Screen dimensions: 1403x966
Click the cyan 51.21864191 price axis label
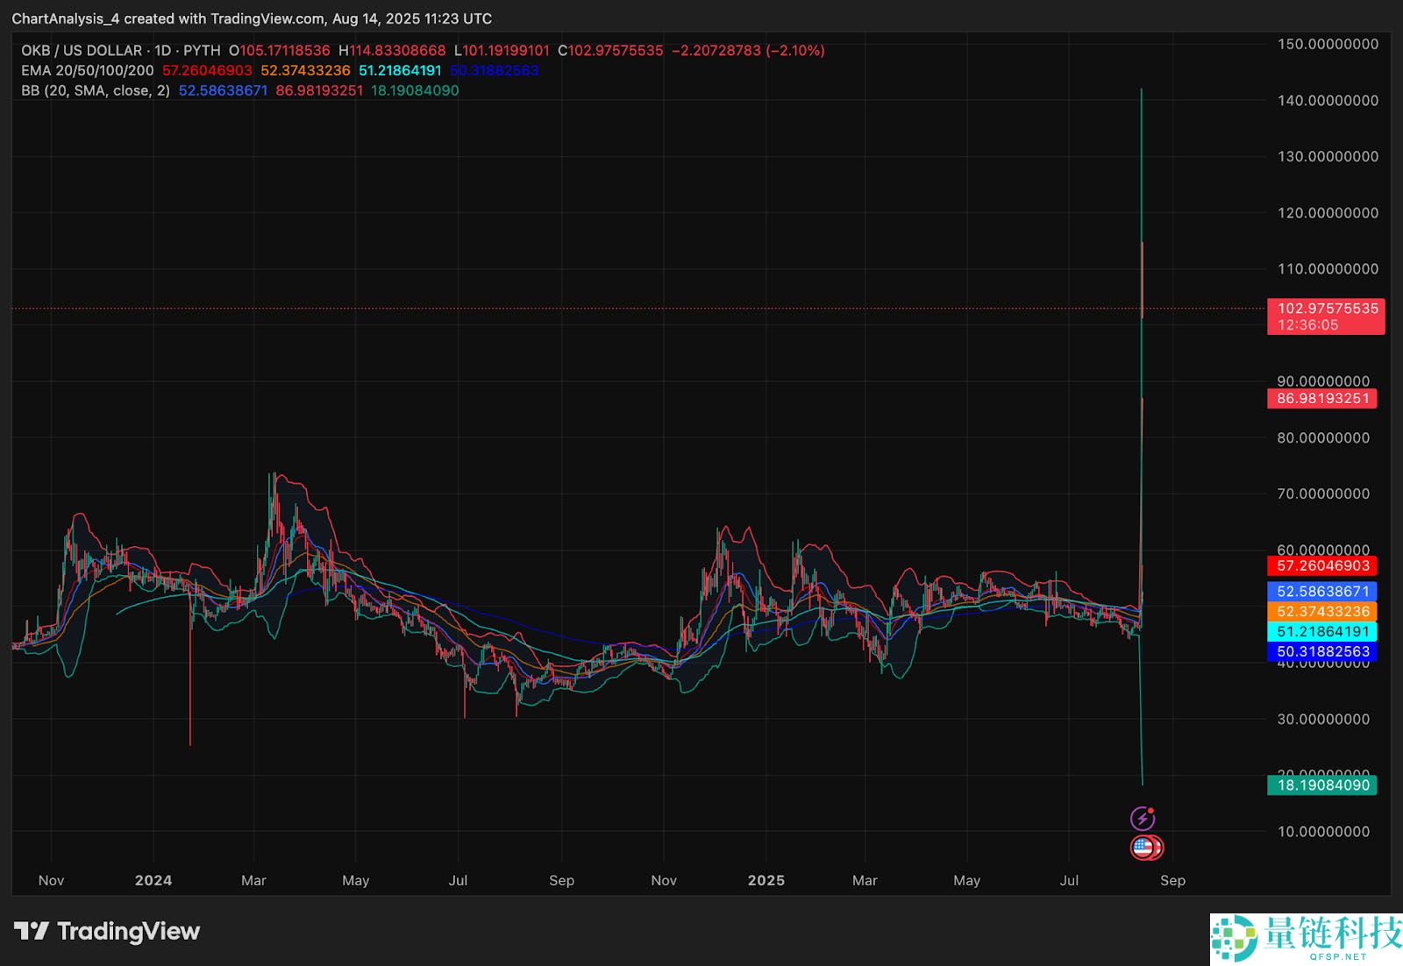[x=1322, y=632]
